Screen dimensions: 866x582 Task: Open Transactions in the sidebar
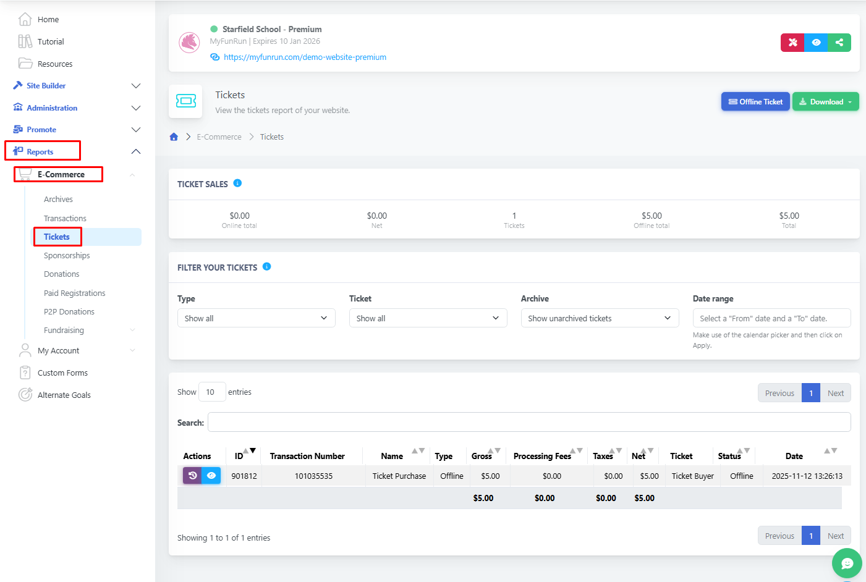(x=65, y=219)
